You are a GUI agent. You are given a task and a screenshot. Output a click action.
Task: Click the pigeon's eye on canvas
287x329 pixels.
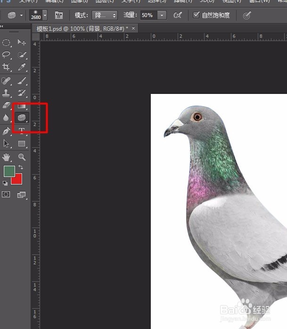197,117
